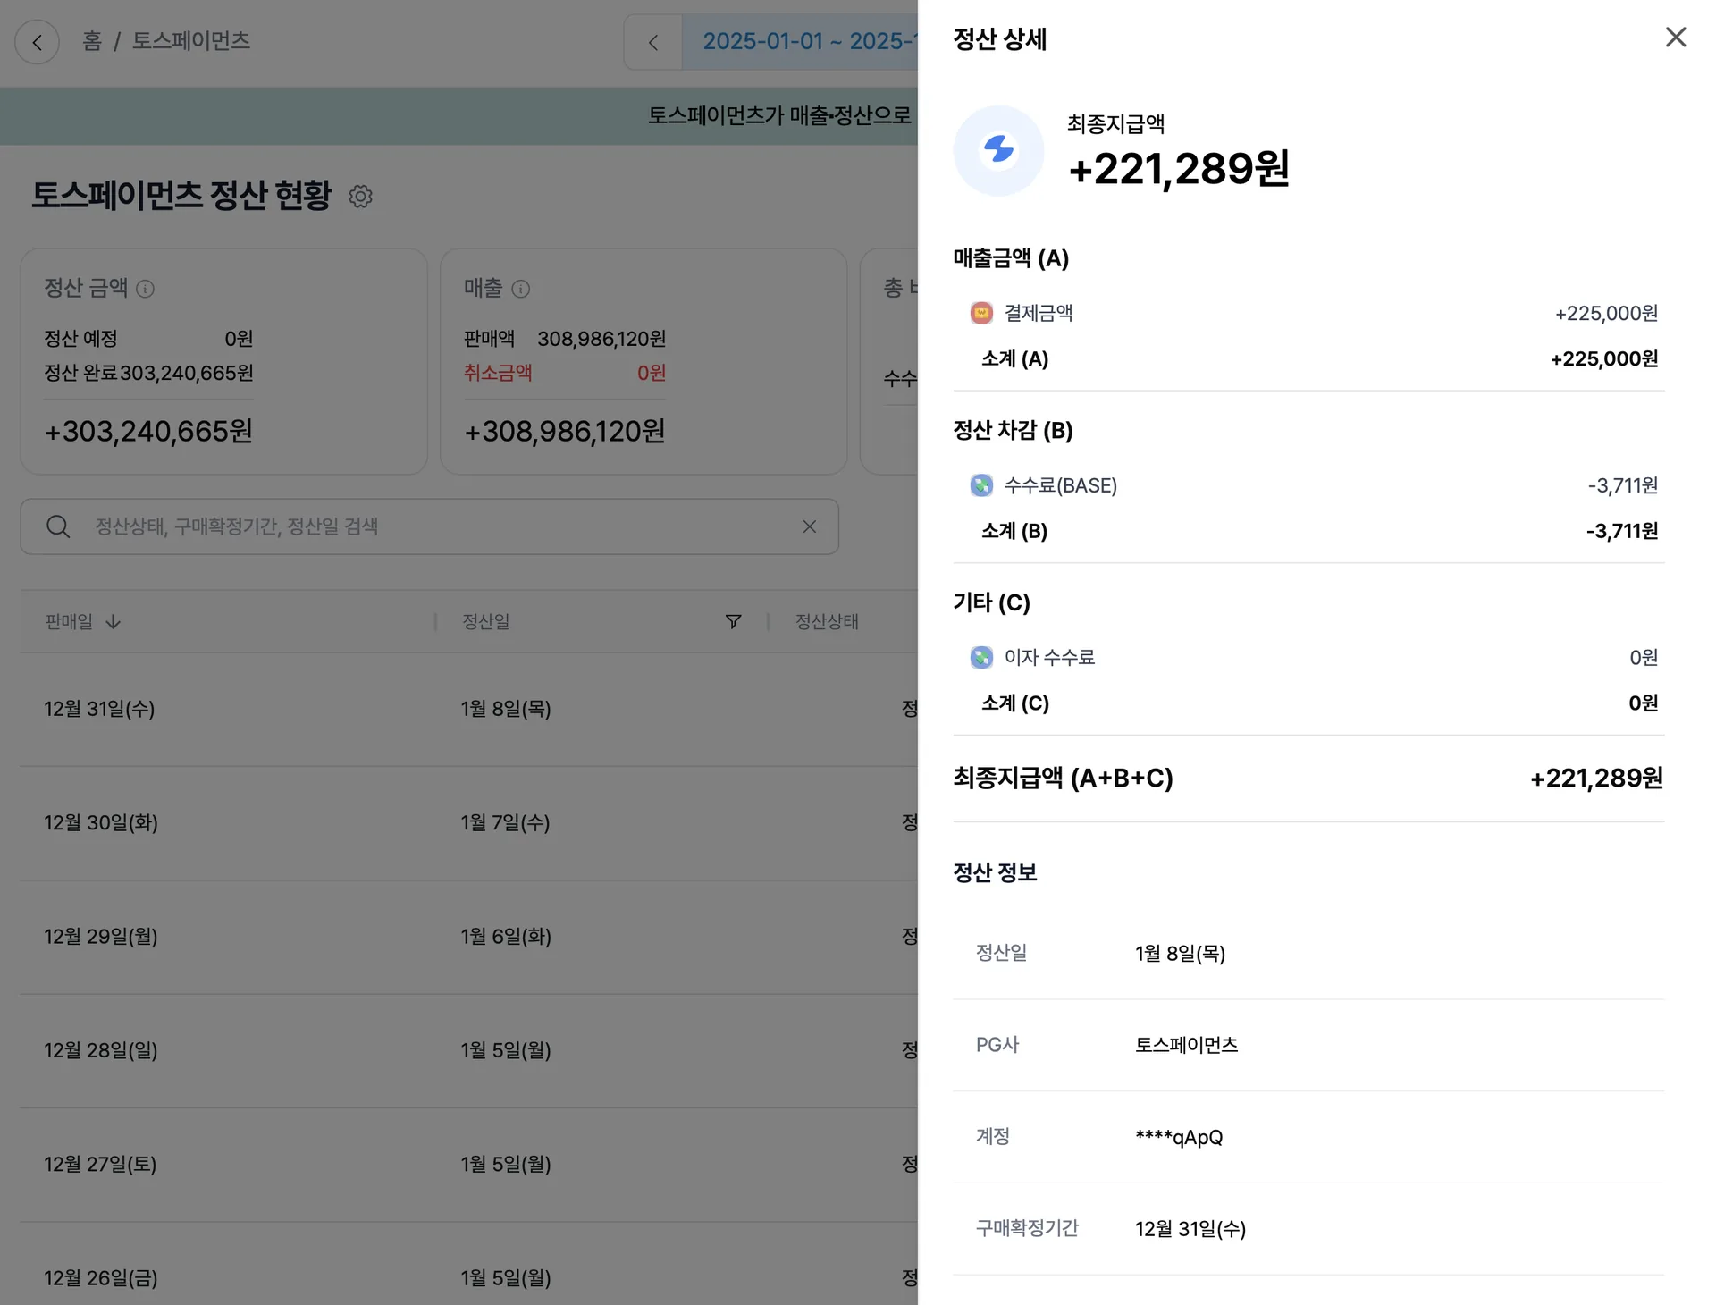This screenshot has height=1305, width=1716.
Task: Click the Toss Payments logo in 정산 상세
Action: pos(998,150)
